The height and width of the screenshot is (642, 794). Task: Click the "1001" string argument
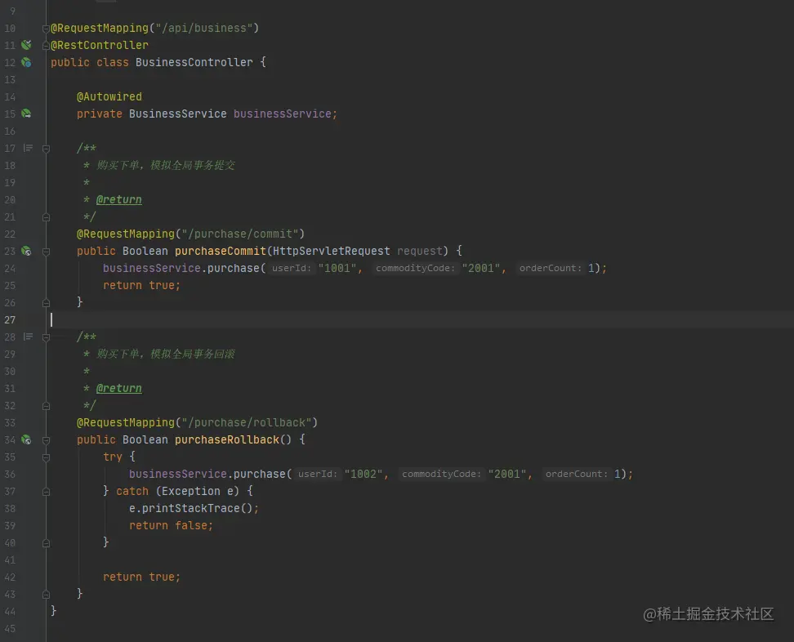pyautogui.click(x=337, y=269)
